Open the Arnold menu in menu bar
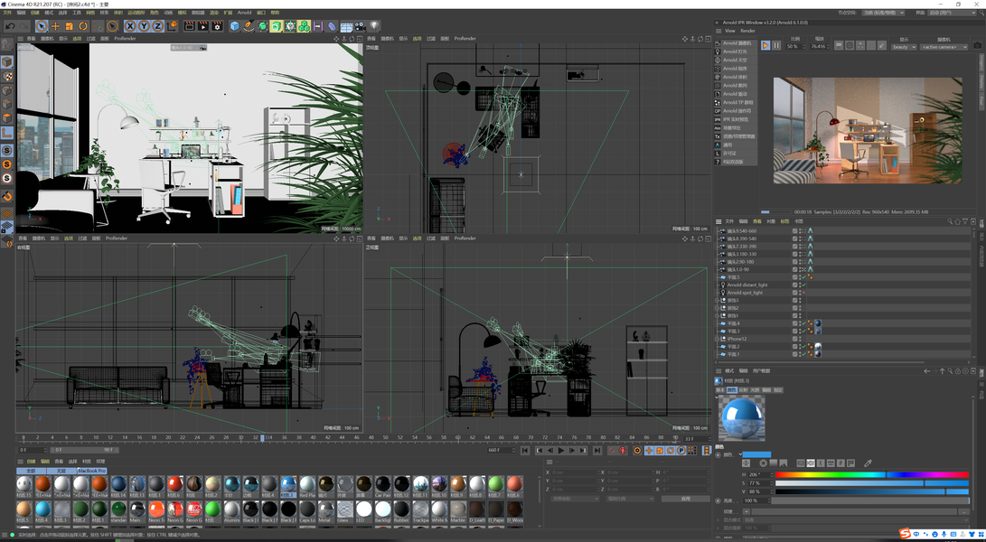The width and height of the screenshot is (986, 542). click(245, 13)
